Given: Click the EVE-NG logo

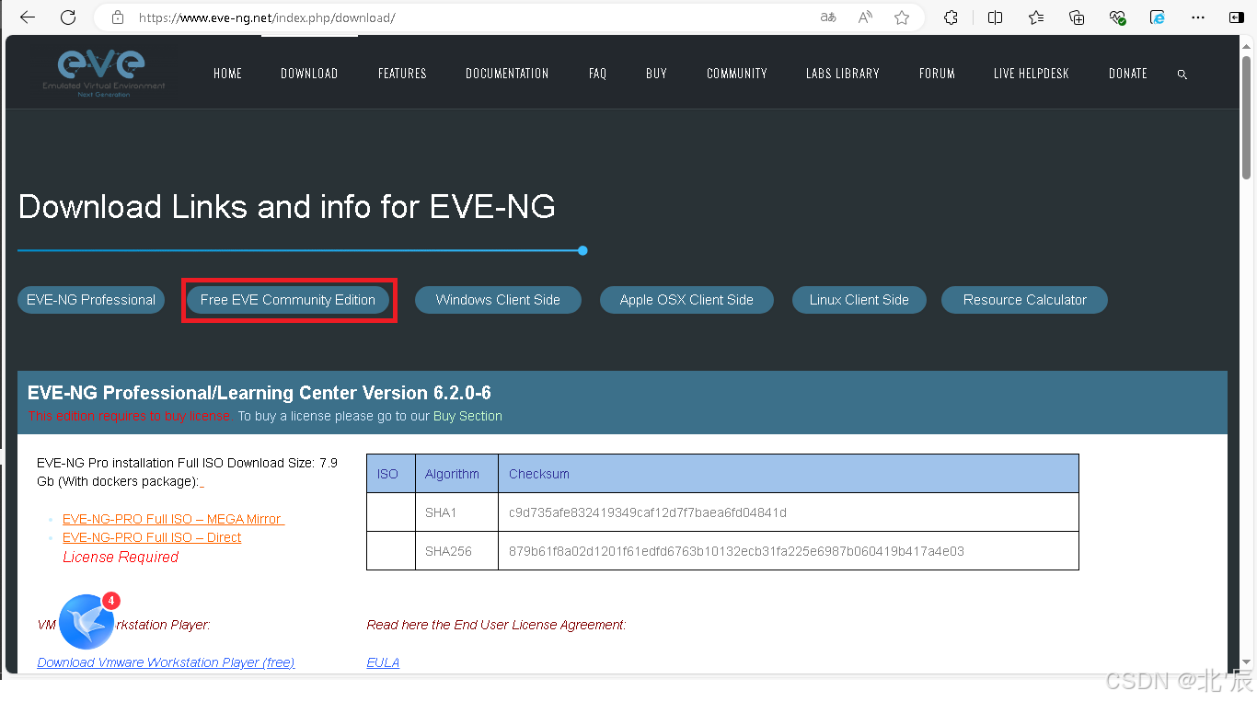Looking at the screenshot, I should point(103,73).
